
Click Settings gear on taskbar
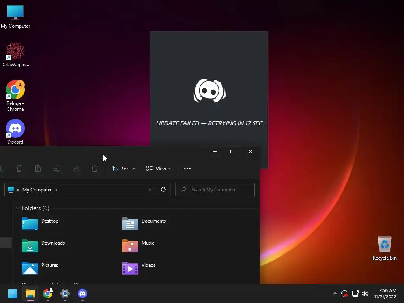tap(65, 294)
